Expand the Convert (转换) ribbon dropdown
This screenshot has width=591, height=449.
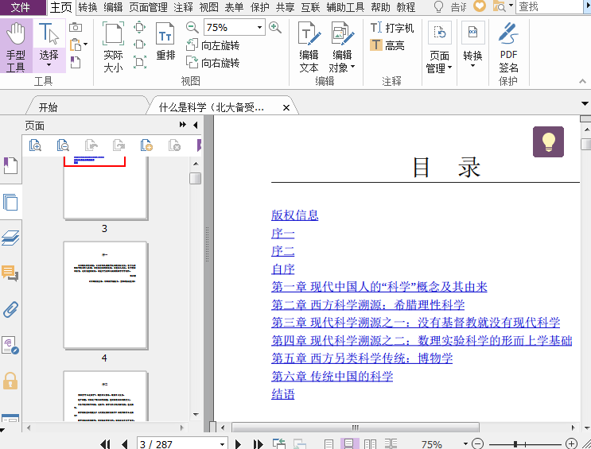point(472,66)
